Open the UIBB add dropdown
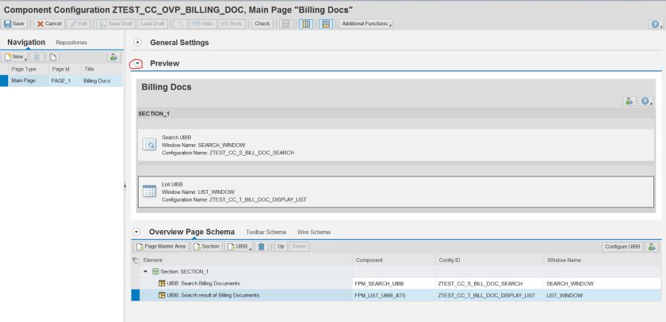Viewport: 666px width, 322px height. tap(239, 246)
